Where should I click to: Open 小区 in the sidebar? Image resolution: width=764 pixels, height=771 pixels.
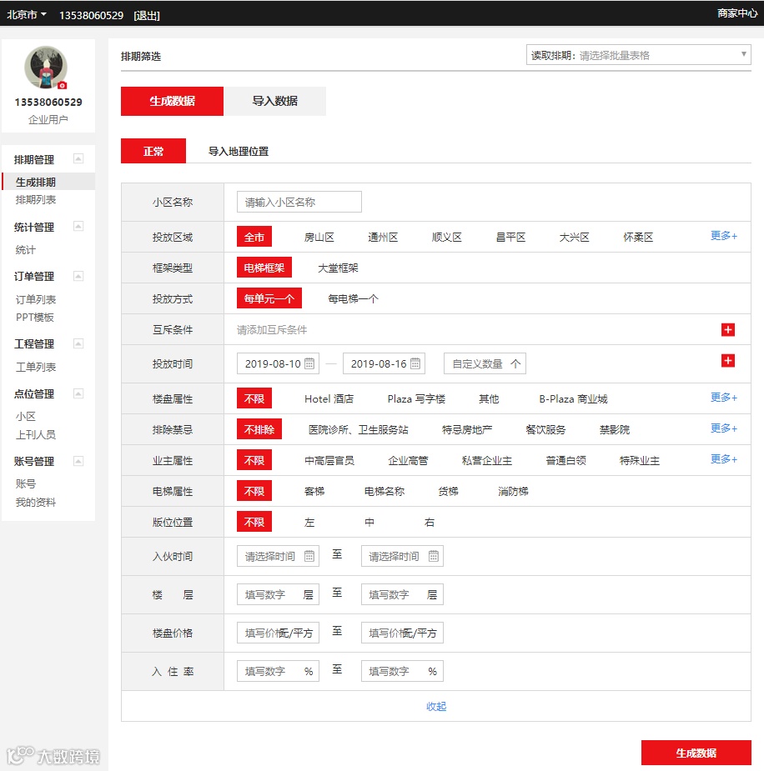click(25, 417)
